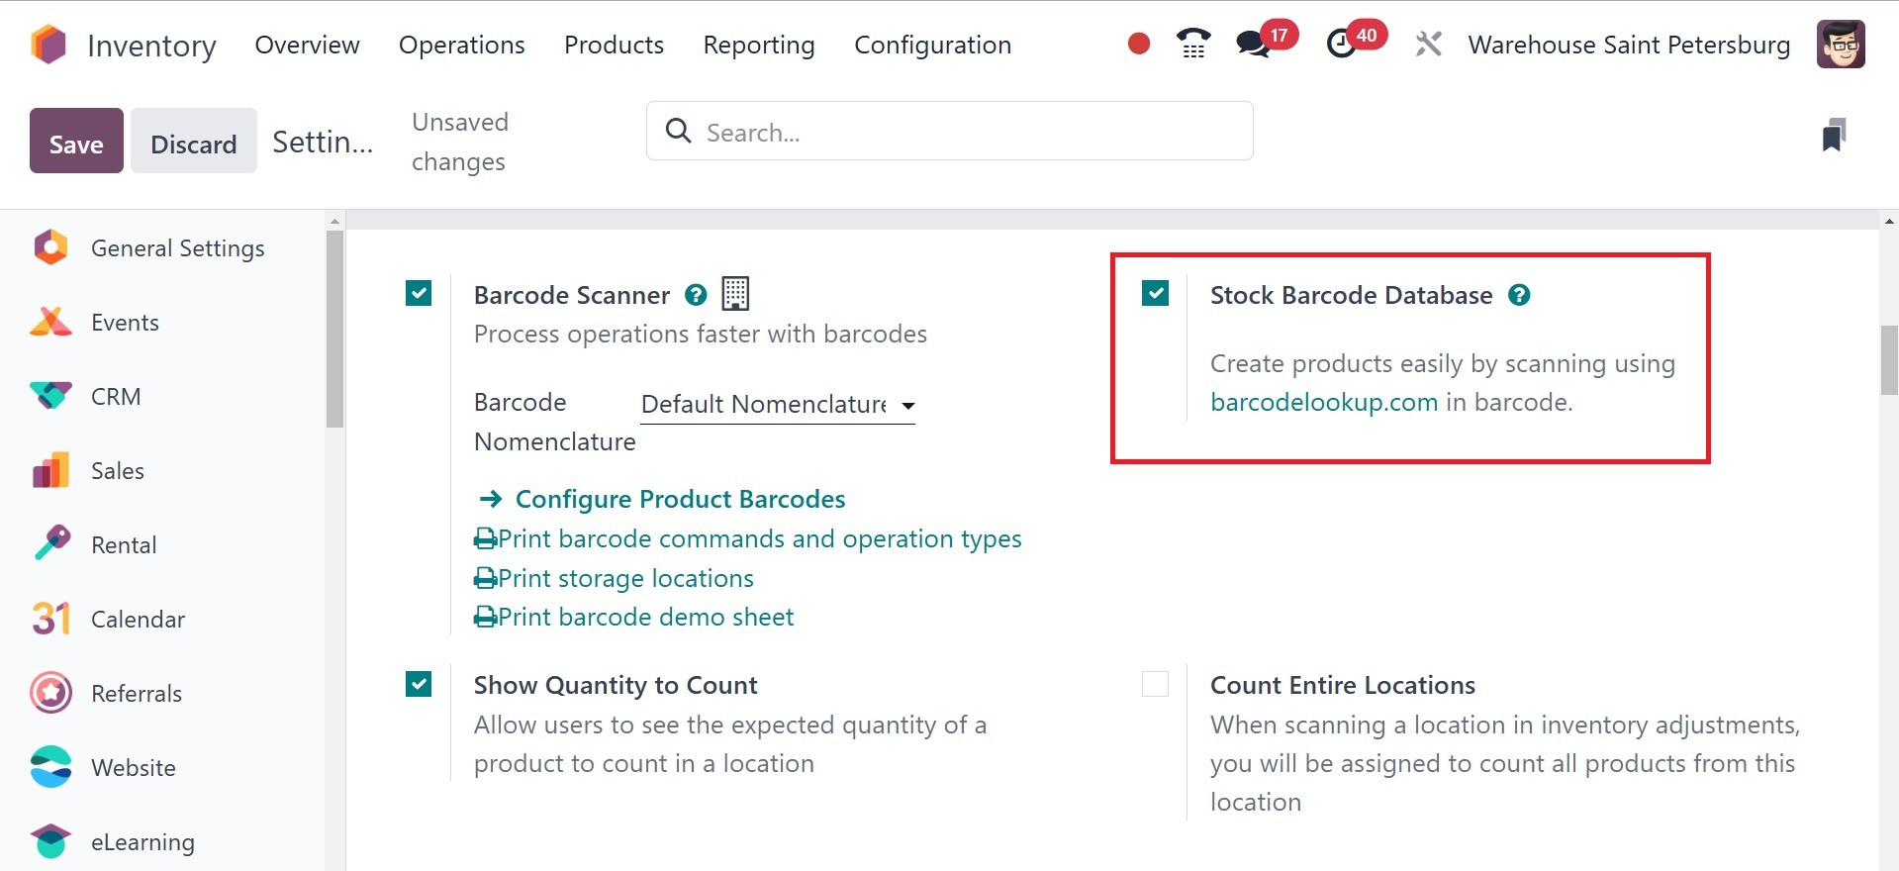Click Barcode Scanner help question icon
This screenshot has height=871, width=1899.
point(696,295)
